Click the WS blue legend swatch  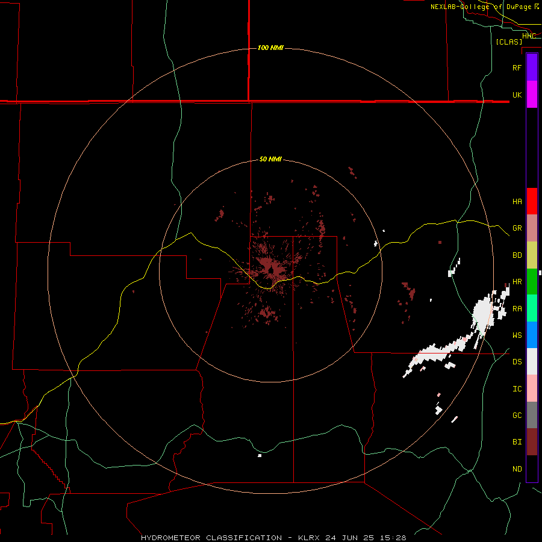[x=532, y=335]
